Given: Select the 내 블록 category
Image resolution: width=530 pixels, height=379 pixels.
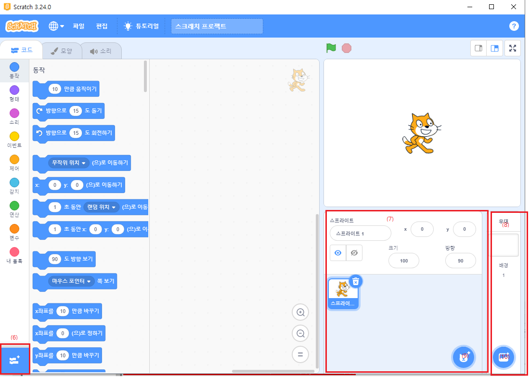Looking at the screenshot, I should 14,255.
